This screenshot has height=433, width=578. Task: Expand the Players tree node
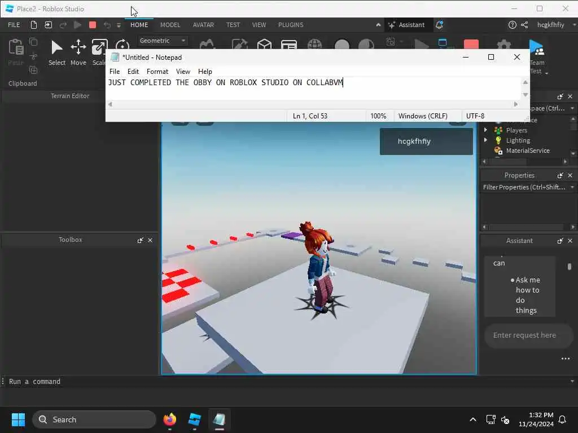485,130
